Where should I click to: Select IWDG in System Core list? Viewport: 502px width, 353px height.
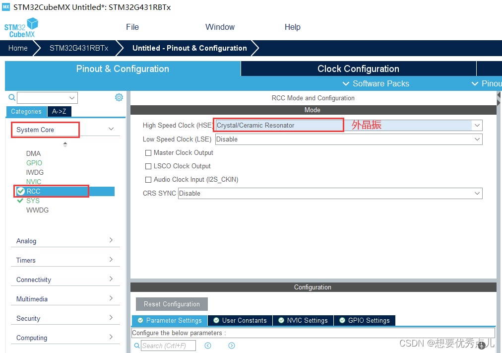[35, 172]
